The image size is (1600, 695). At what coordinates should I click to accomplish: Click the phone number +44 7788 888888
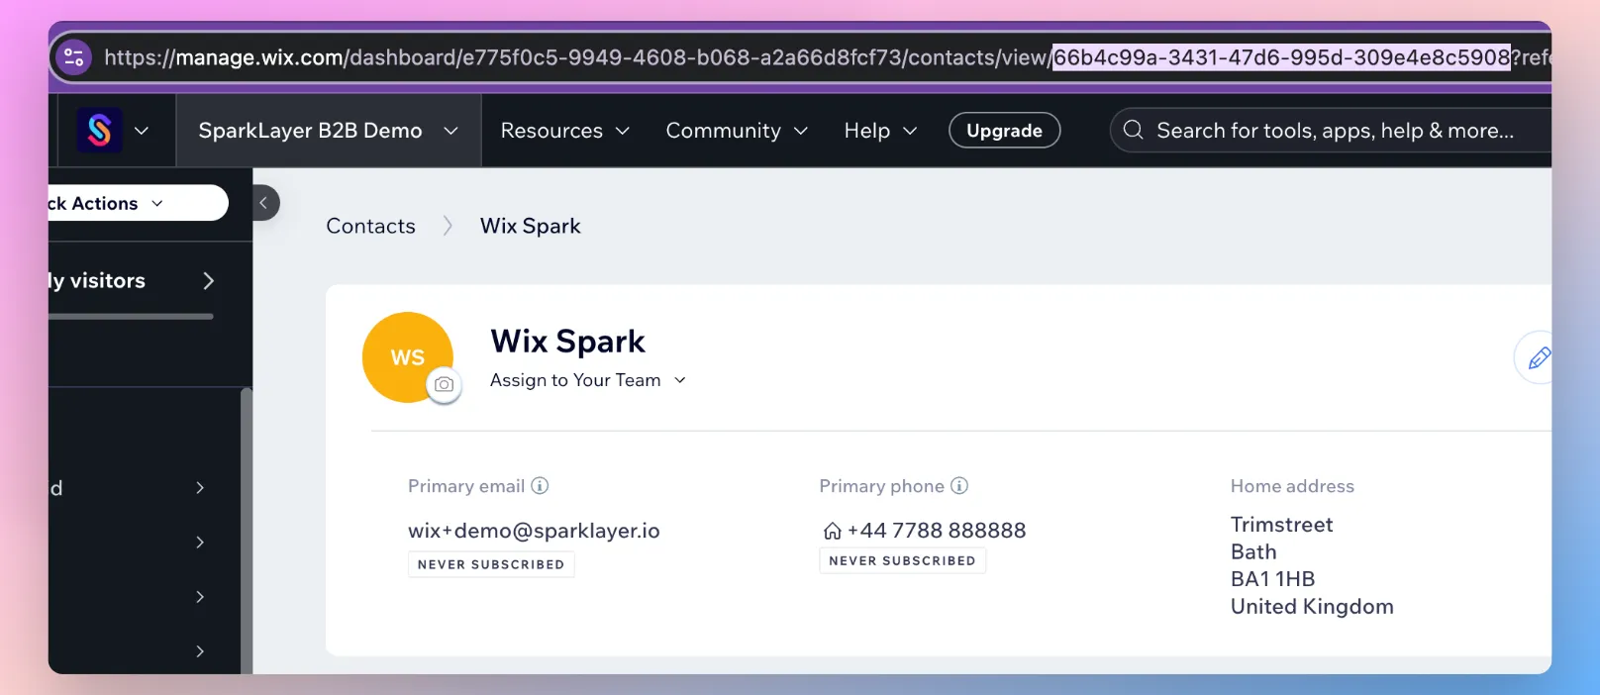[937, 531]
